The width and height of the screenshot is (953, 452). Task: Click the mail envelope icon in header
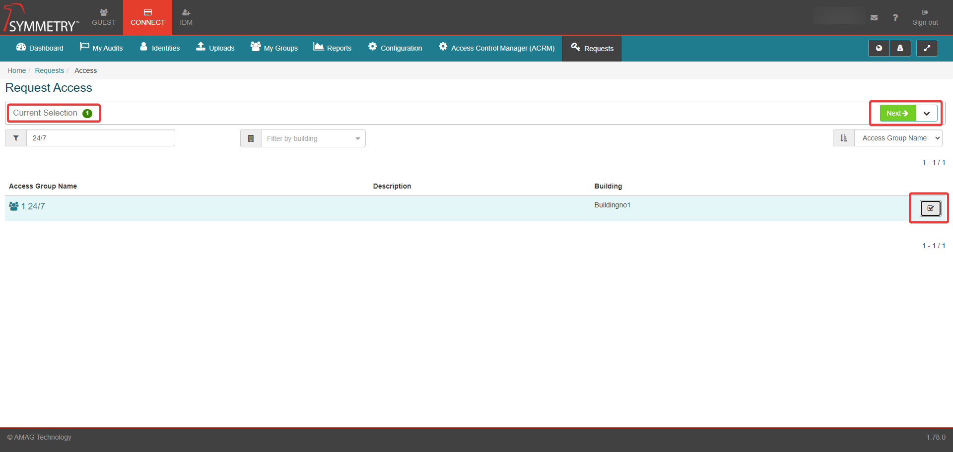point(874,18)
